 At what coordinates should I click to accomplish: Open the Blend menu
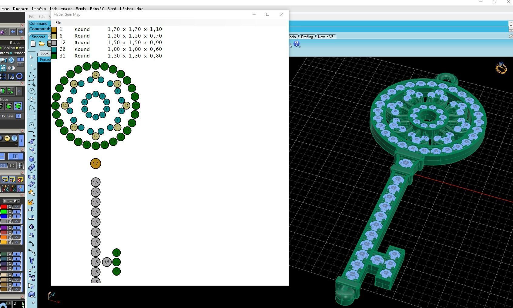tap(112, 9)
